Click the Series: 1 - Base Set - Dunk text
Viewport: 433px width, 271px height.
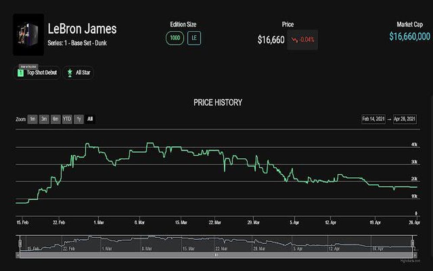(77, 43)
